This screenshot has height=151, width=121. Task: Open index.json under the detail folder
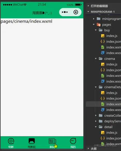tap(114, 138)
